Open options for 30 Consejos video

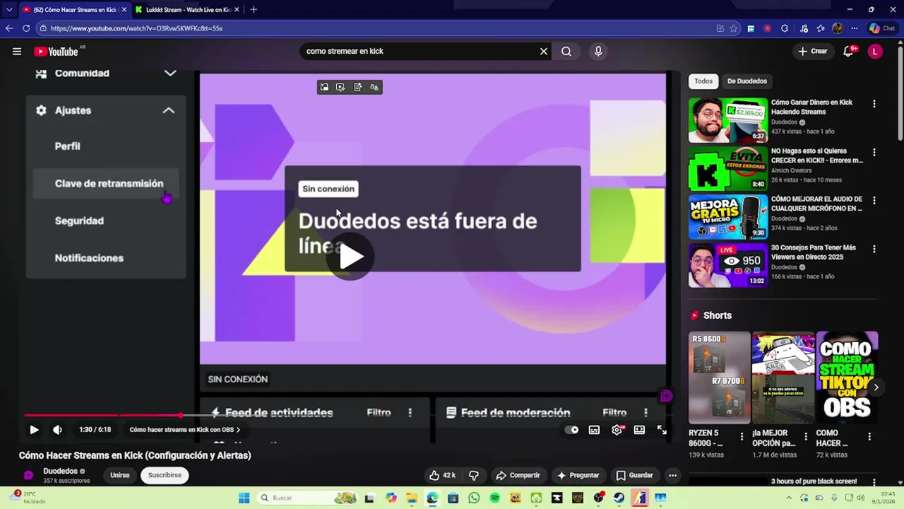[x=874, y=249]
